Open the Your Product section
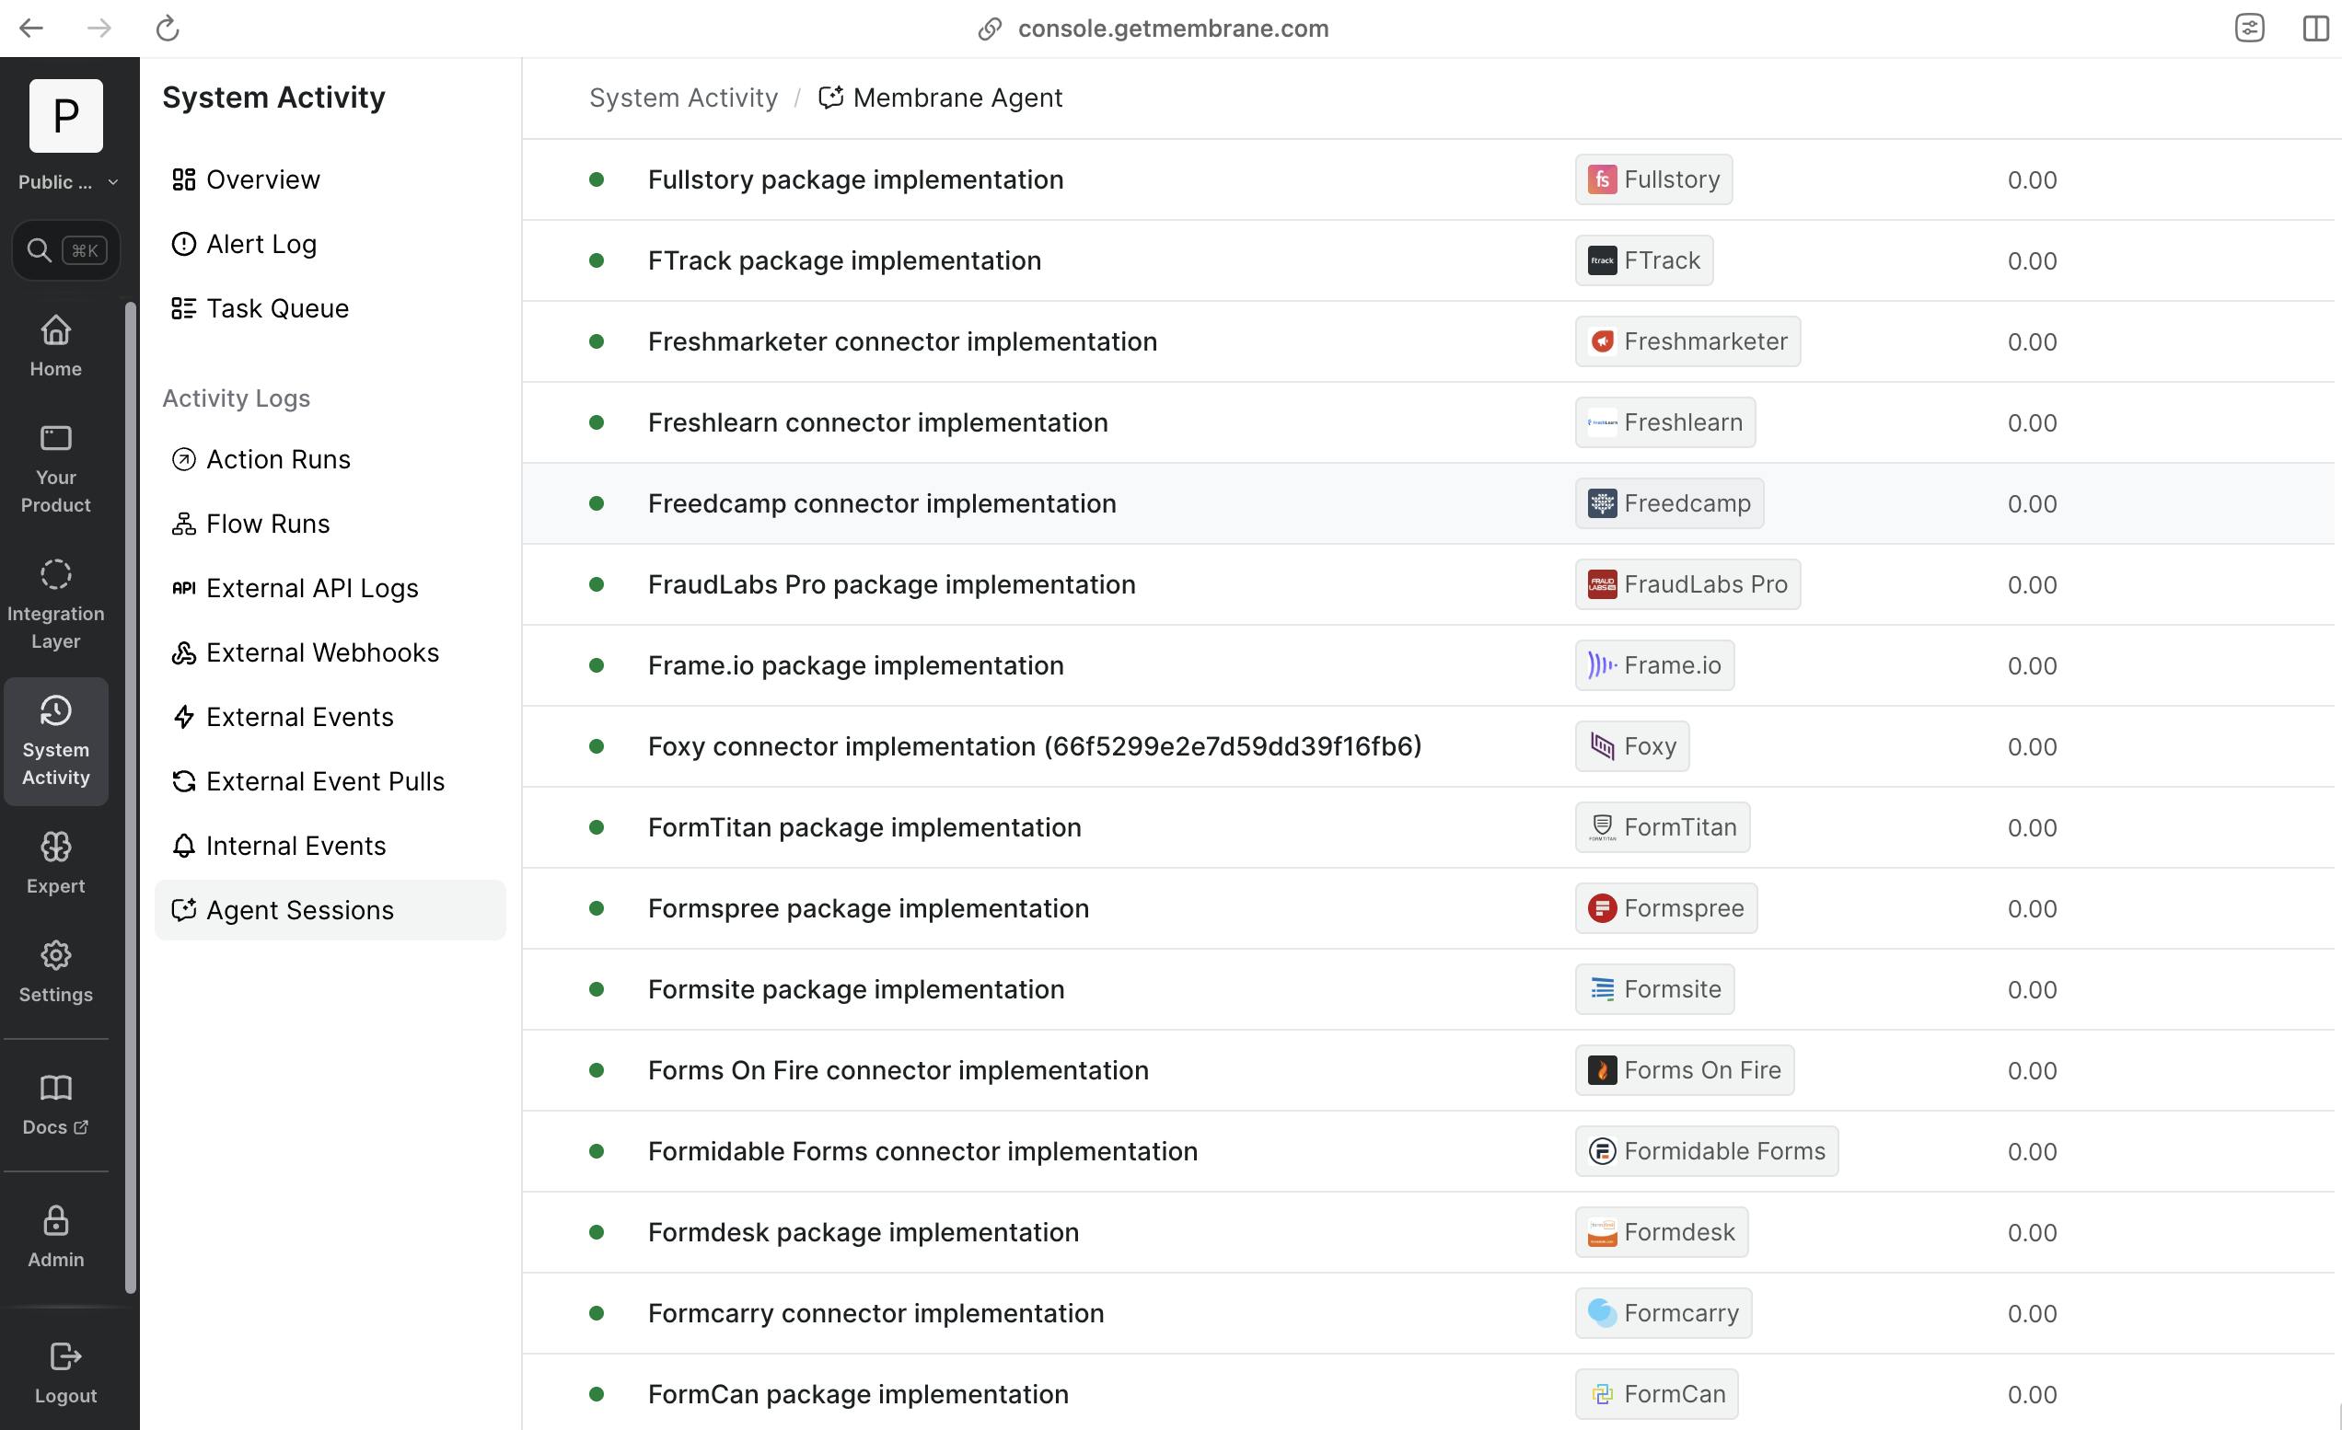2342x1430 pixels. tap(55, 468)
